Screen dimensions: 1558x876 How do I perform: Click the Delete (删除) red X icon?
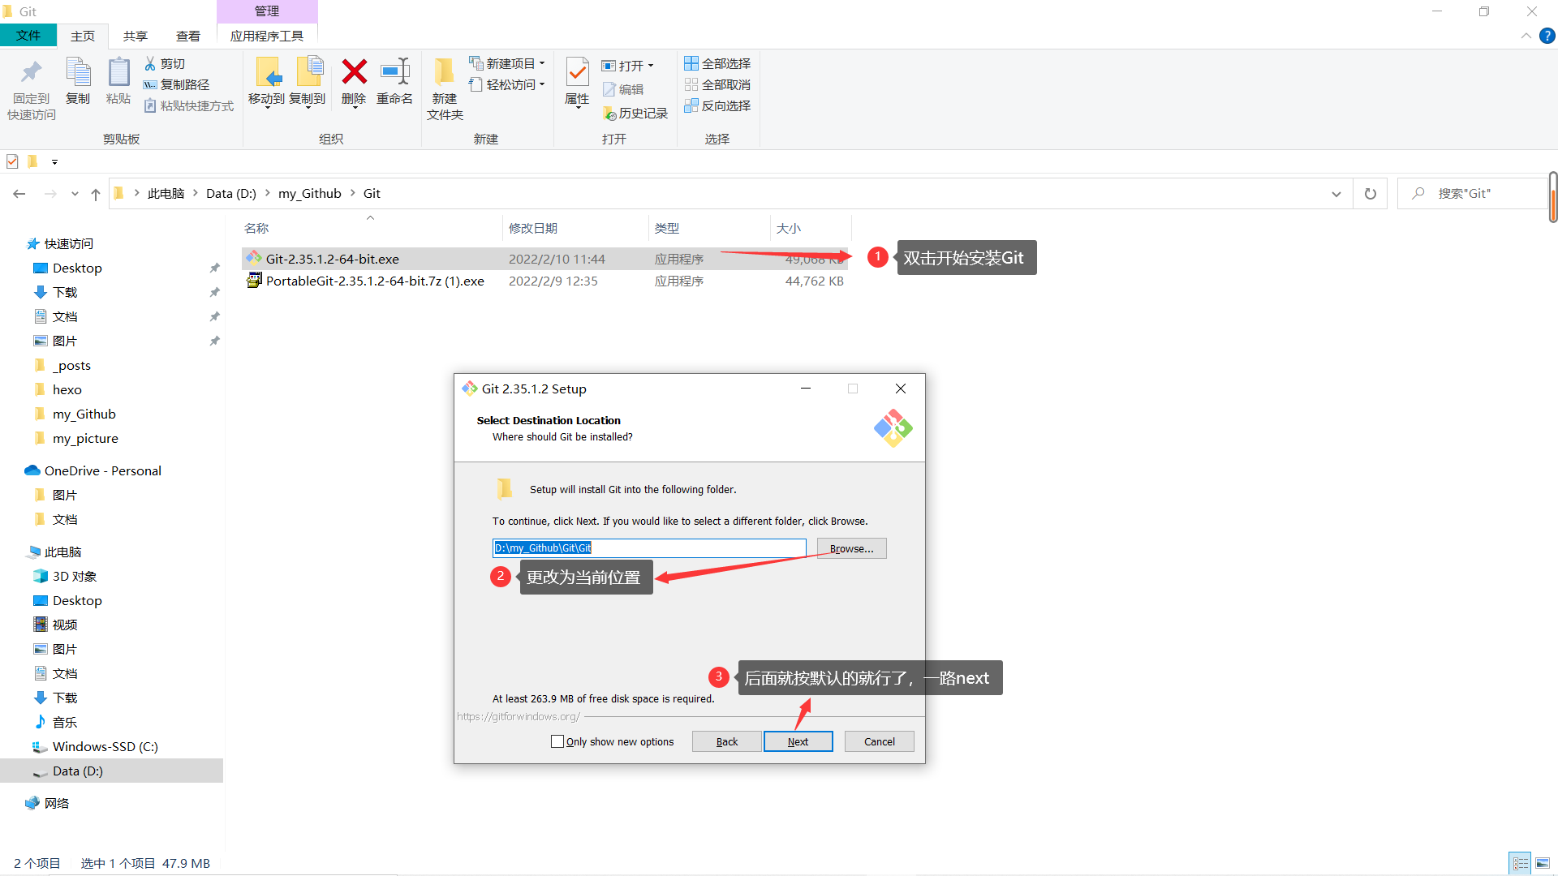354,72
